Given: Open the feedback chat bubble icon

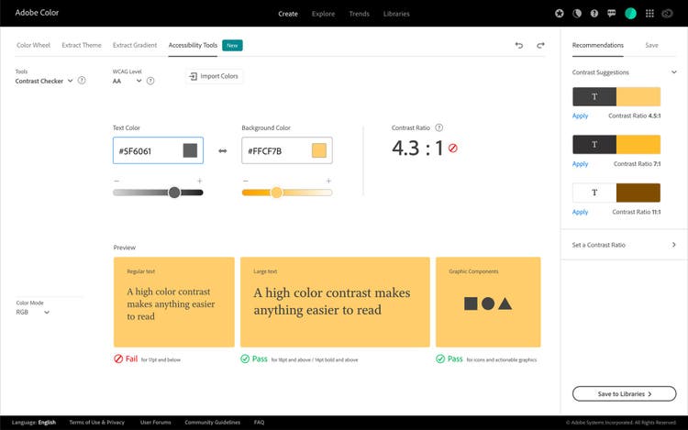Looking at the screenshot, I should tap(611, 14).
